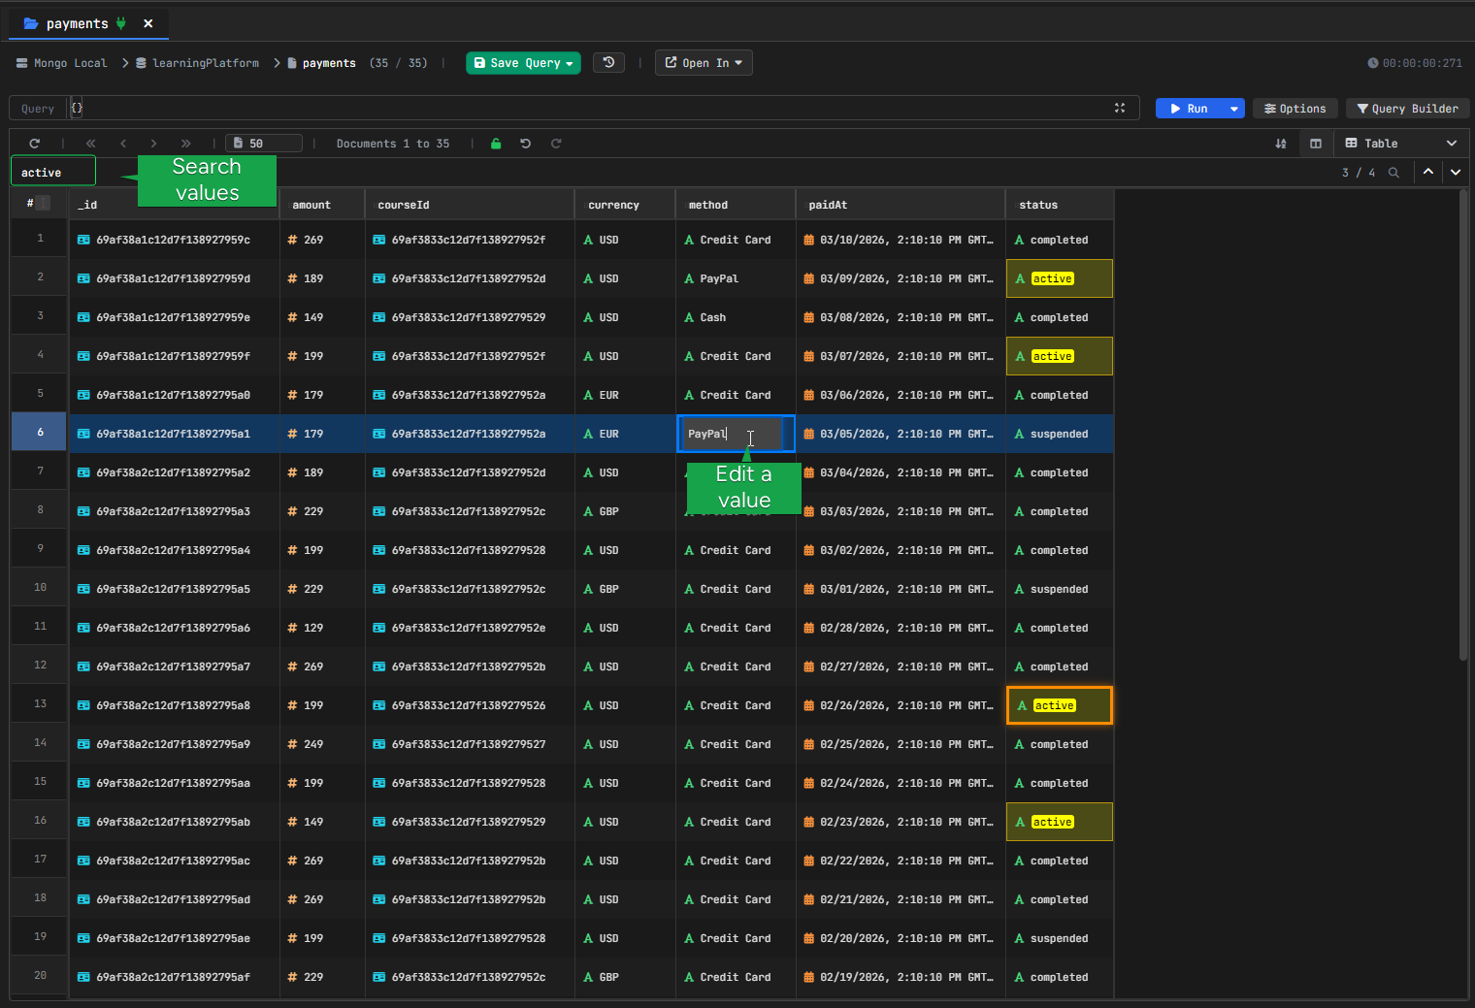Click the status column header

point(1060,205)
